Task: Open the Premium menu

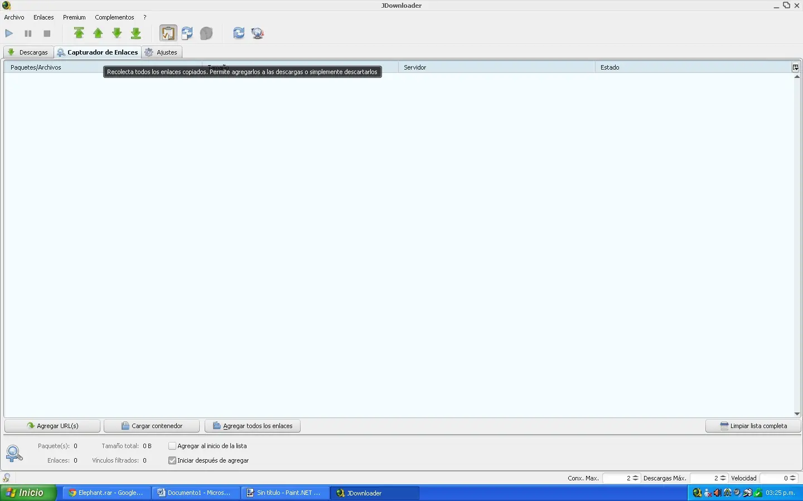Action: (74, 17)
